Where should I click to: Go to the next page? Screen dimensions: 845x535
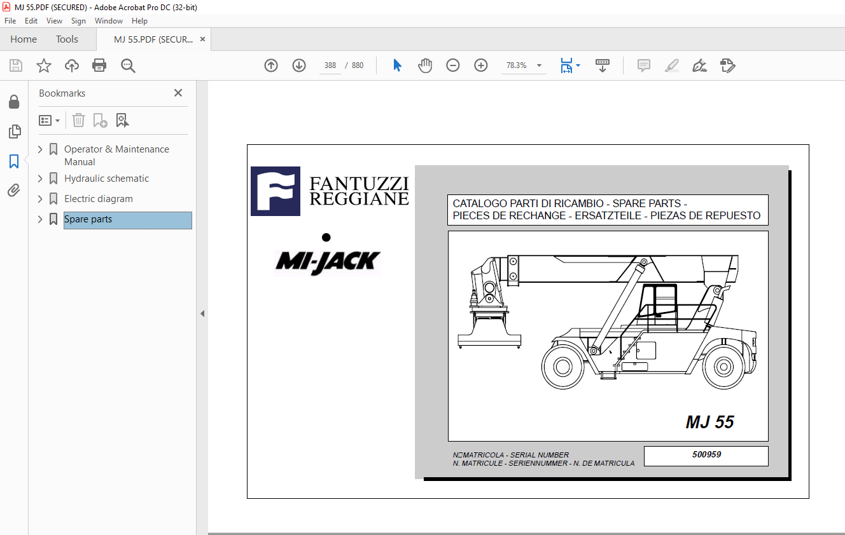(299, 65)
